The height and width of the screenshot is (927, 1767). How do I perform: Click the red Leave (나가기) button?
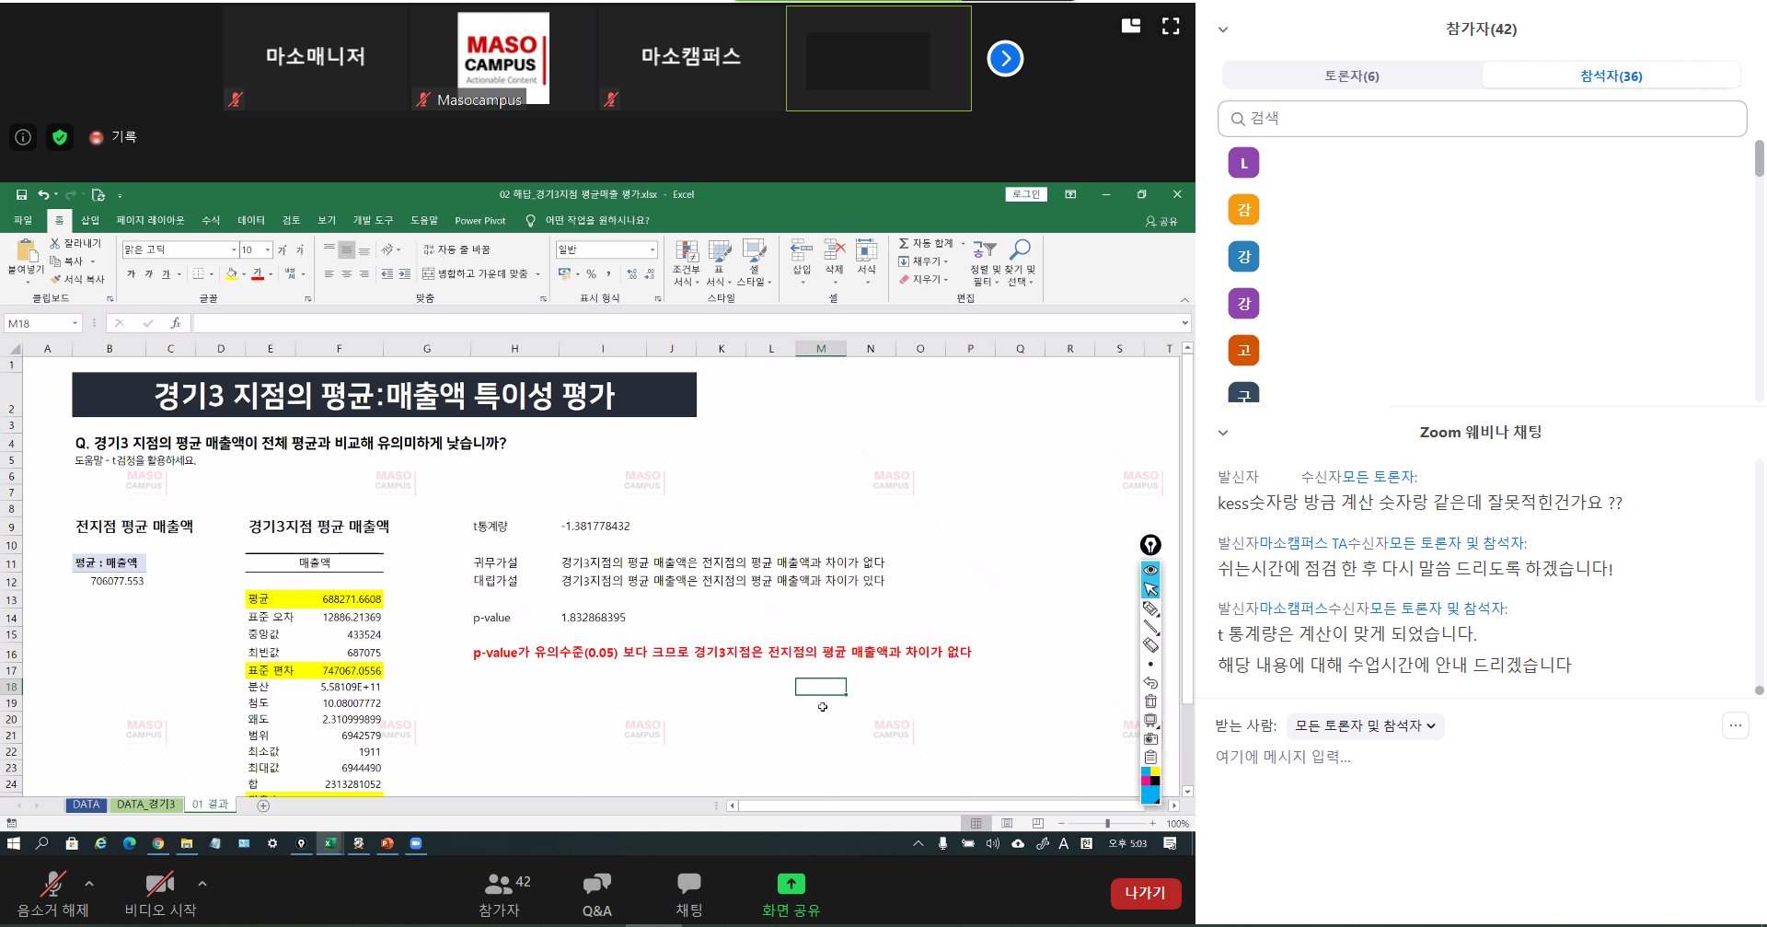point(1145,893)
